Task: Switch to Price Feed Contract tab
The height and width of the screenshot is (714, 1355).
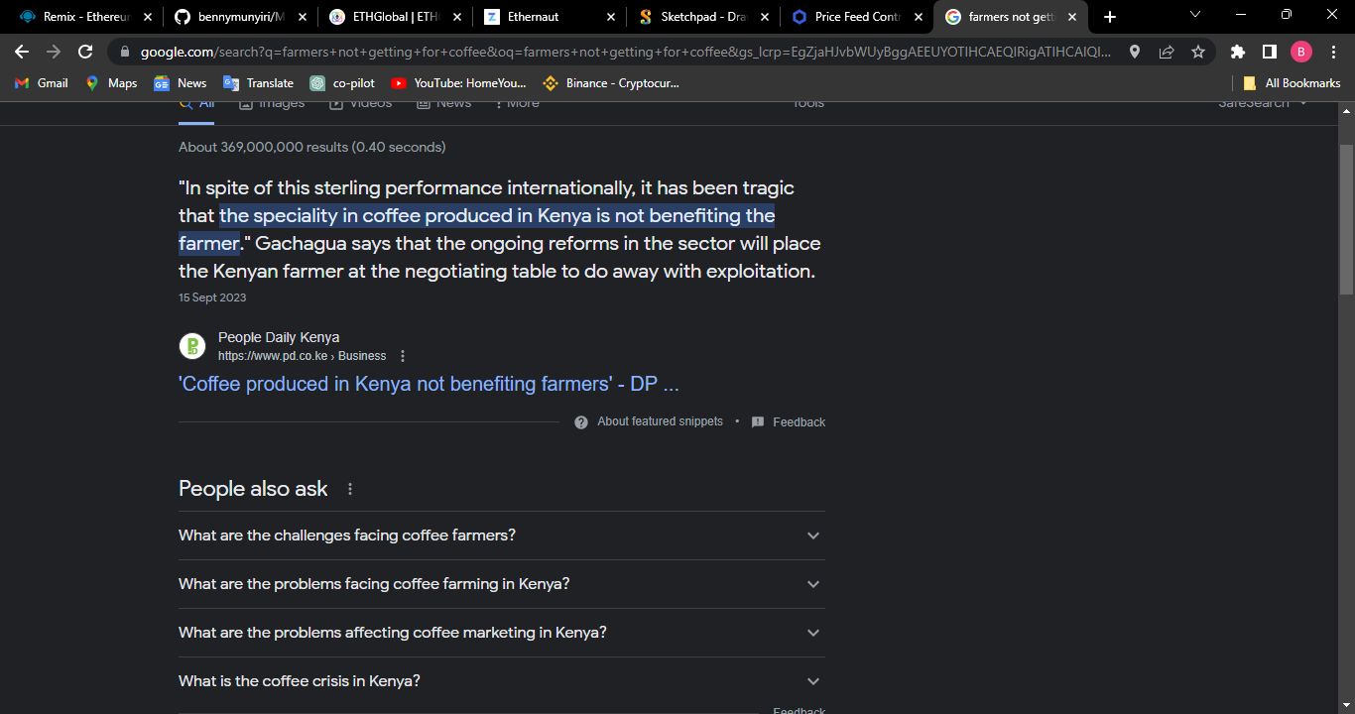Action: (x=859, y=17)
